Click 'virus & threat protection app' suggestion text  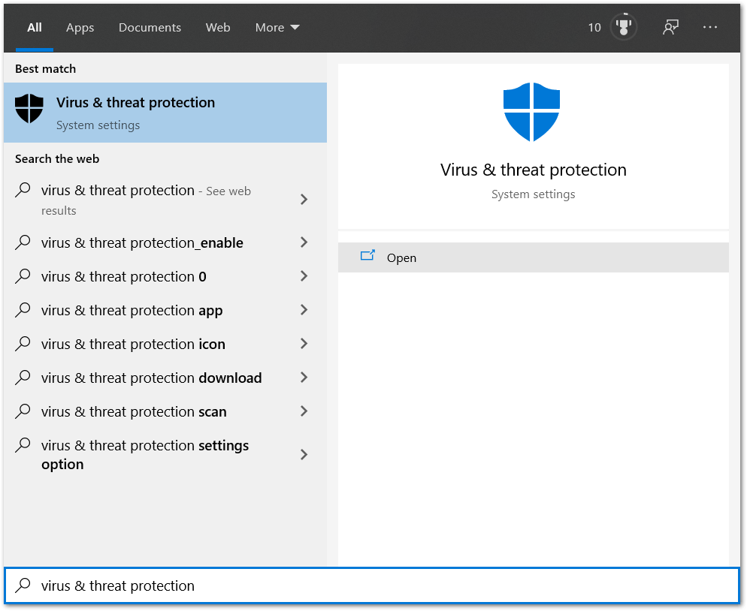[x=132, y=310]
